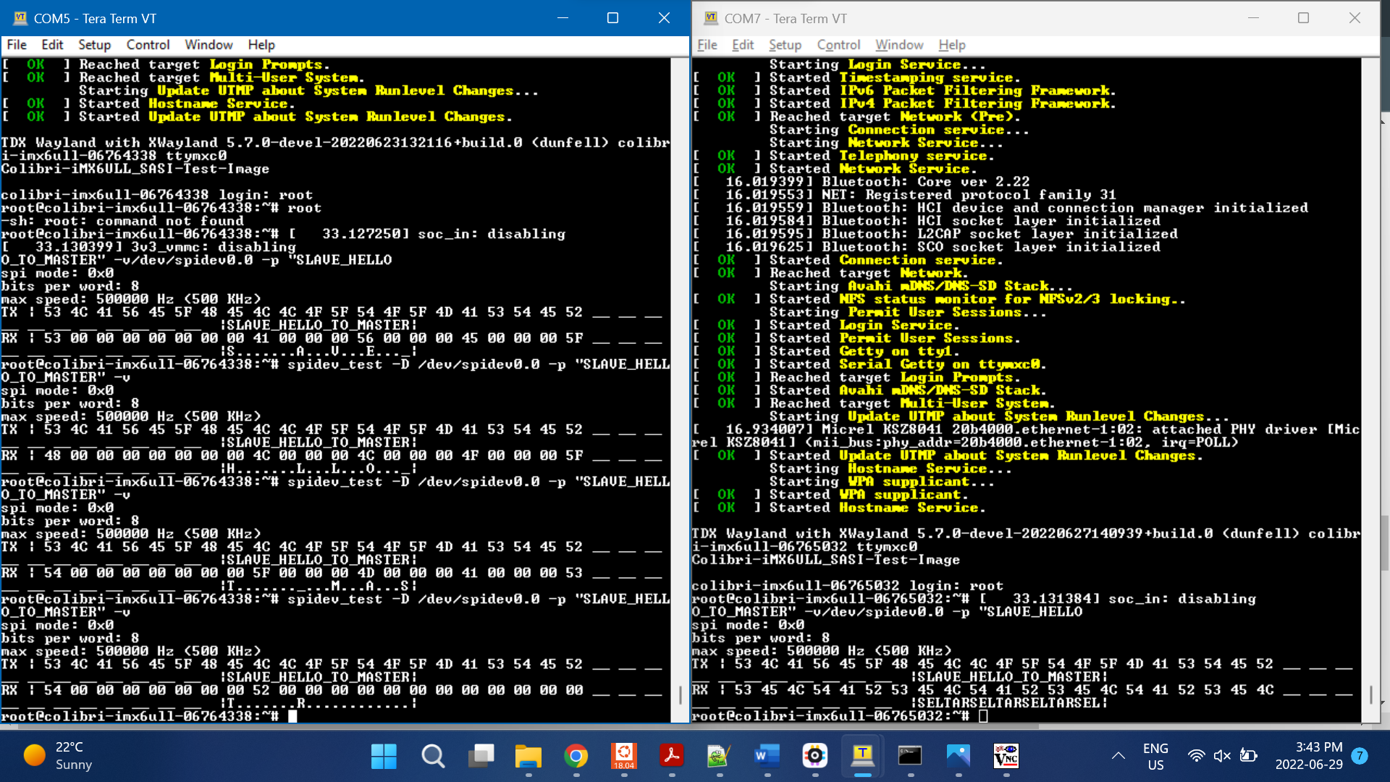Open Google Chrome from taskbar
Viewport: 1390px width, 782px height.
(576, 756)
